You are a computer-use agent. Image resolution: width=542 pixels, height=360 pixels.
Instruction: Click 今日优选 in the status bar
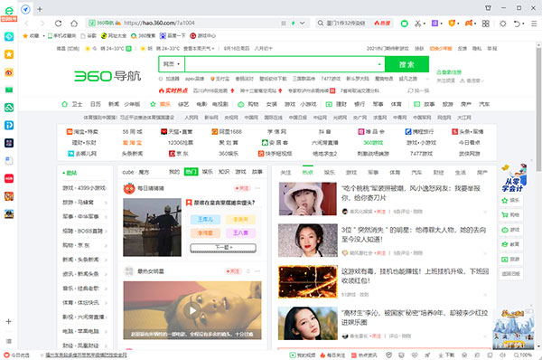tap(16, 355)
